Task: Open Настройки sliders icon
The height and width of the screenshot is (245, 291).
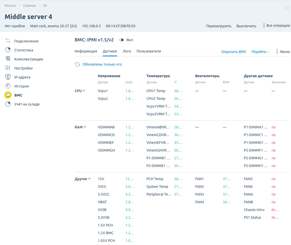Action: pyautogui.click(x=8, y=68)
